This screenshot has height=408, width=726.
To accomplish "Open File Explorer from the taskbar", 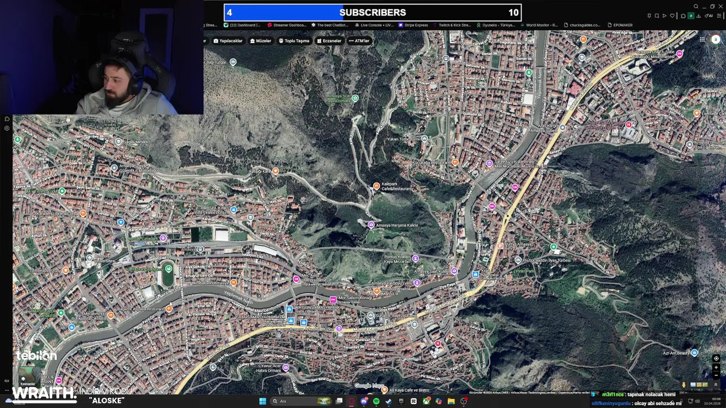I will [451, 401].
